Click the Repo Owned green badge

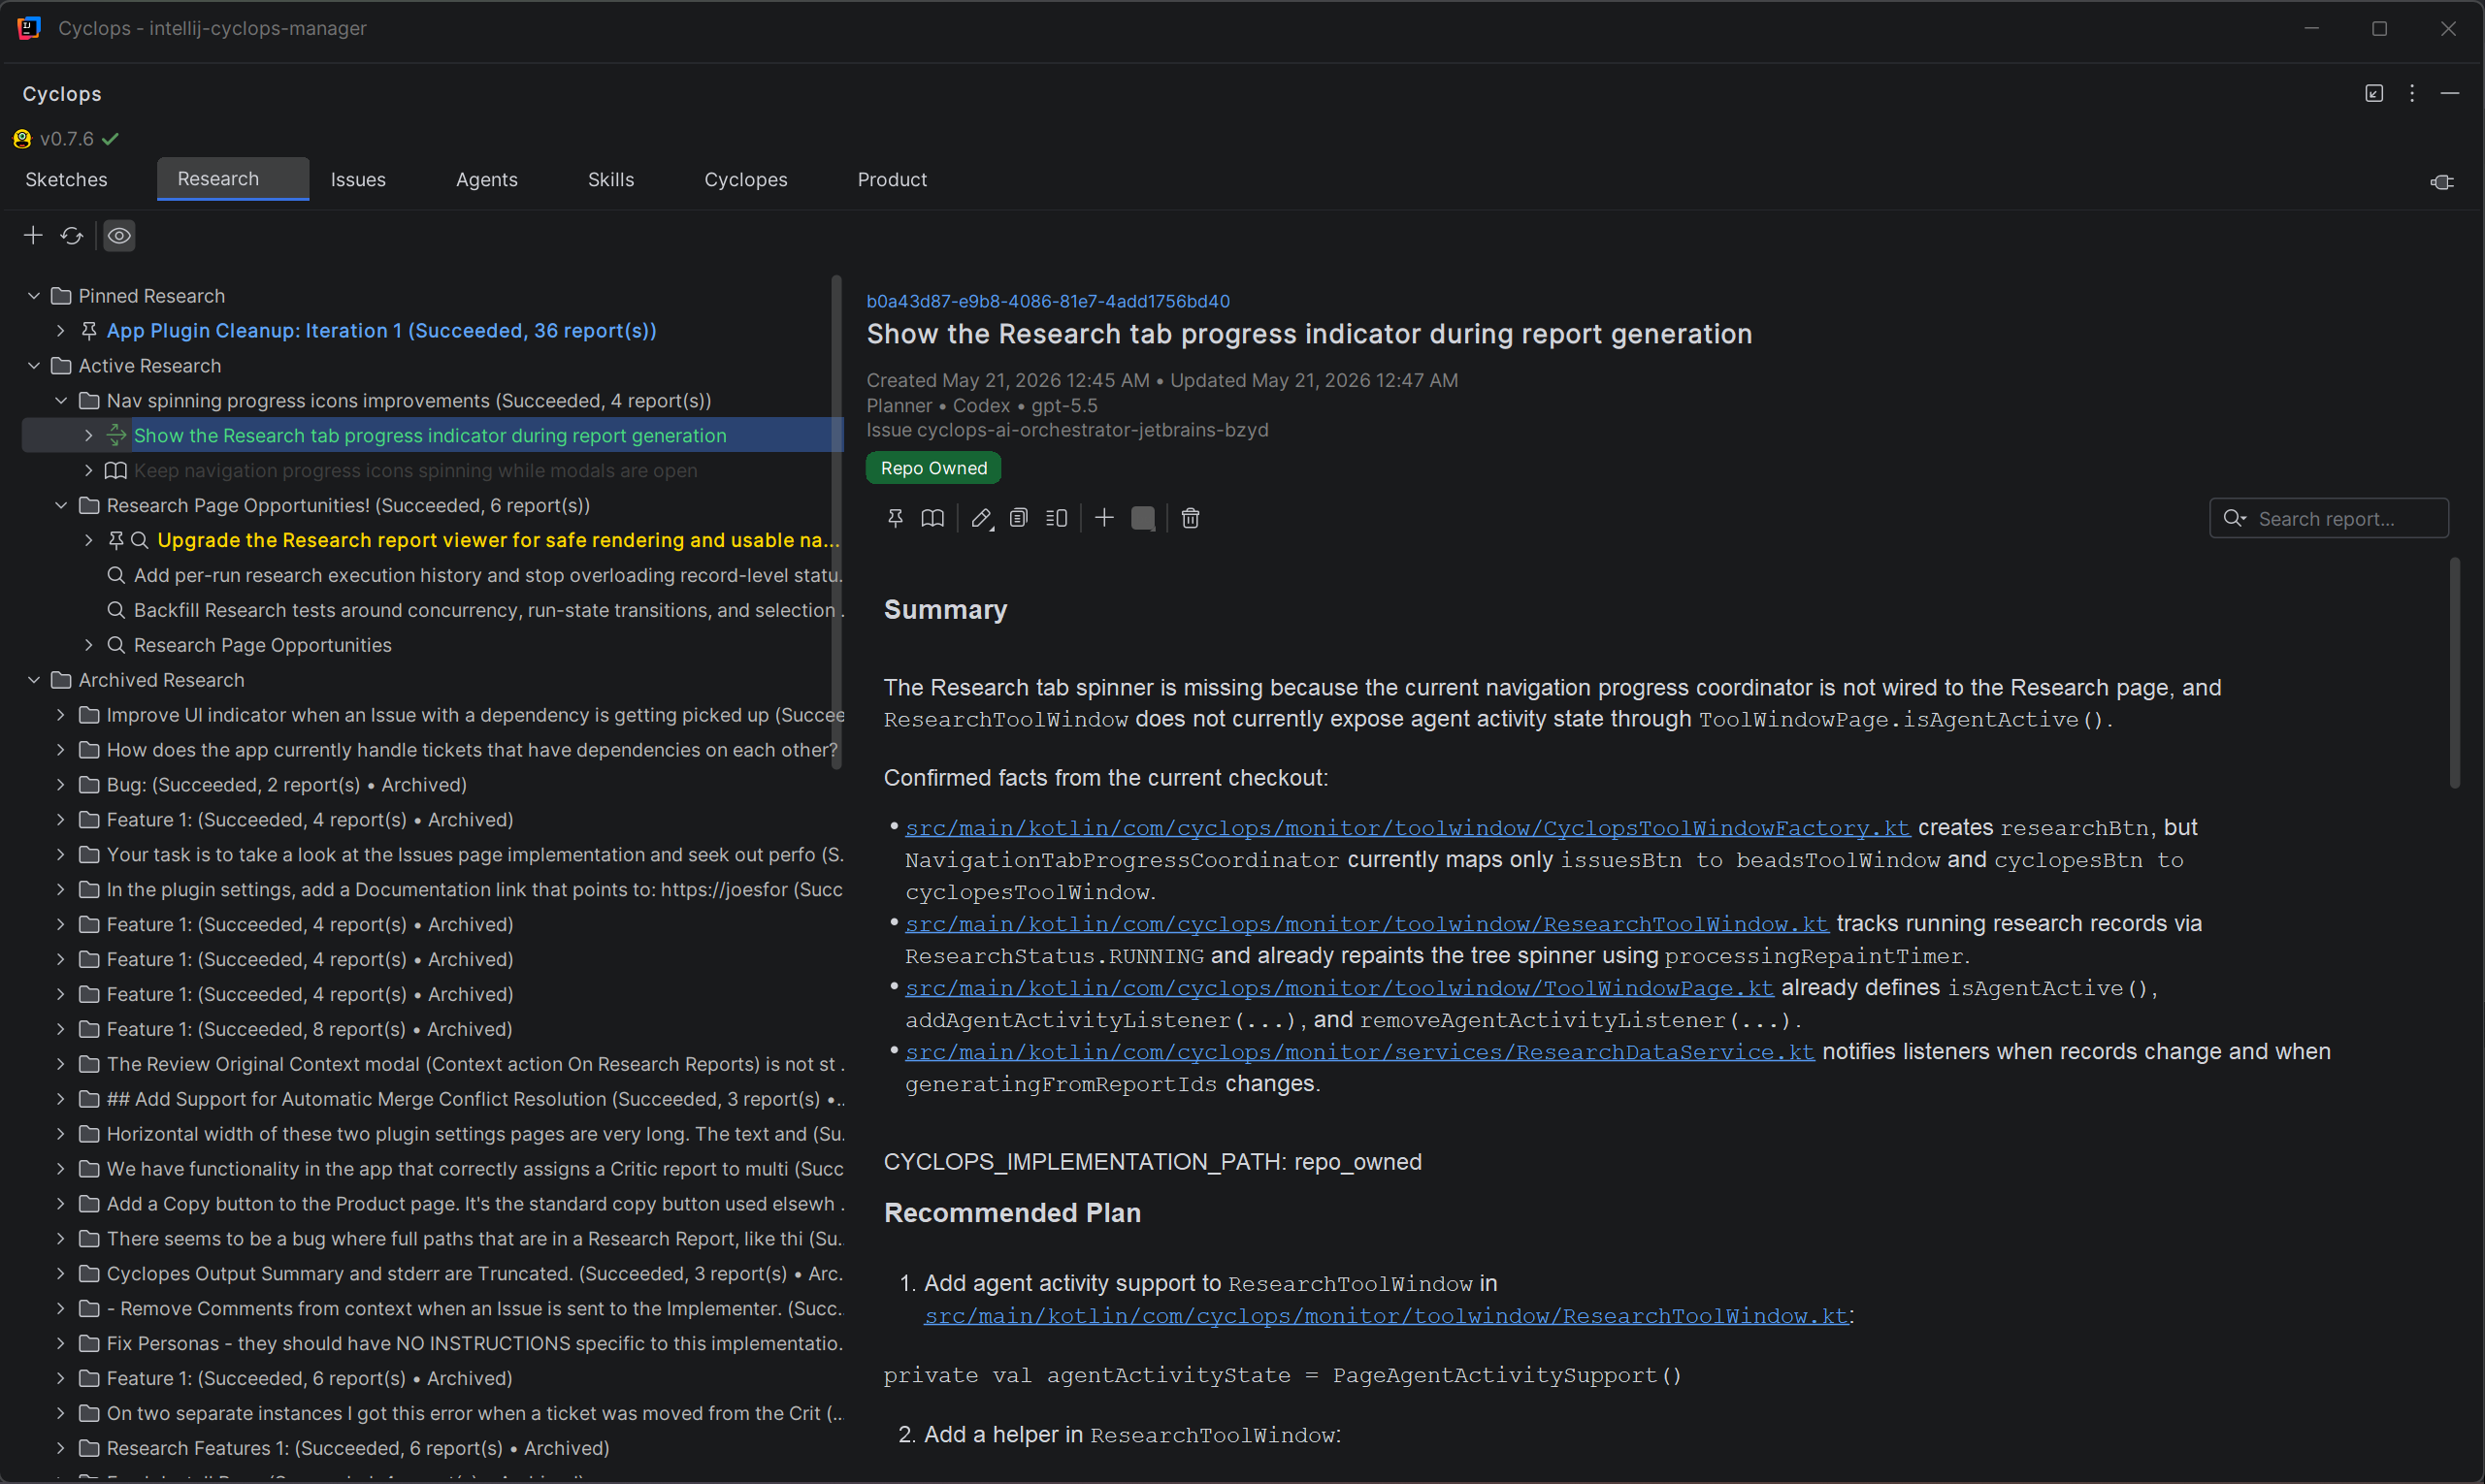[933, 468]
